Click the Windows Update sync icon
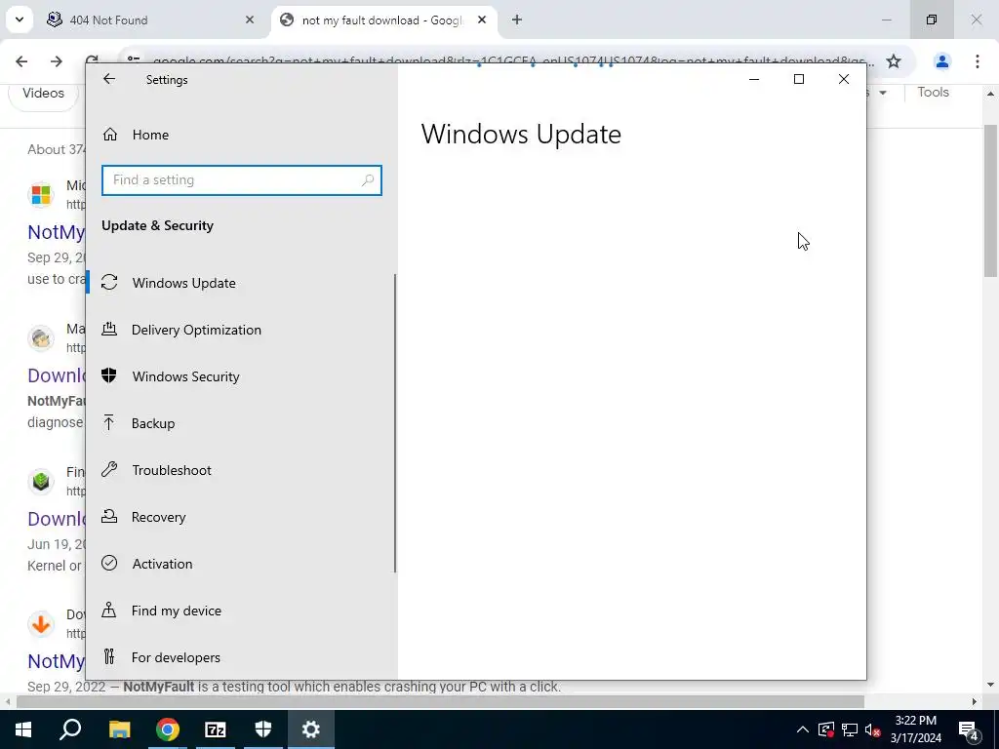This screenshot has height=749, width=999. (109, 282)
